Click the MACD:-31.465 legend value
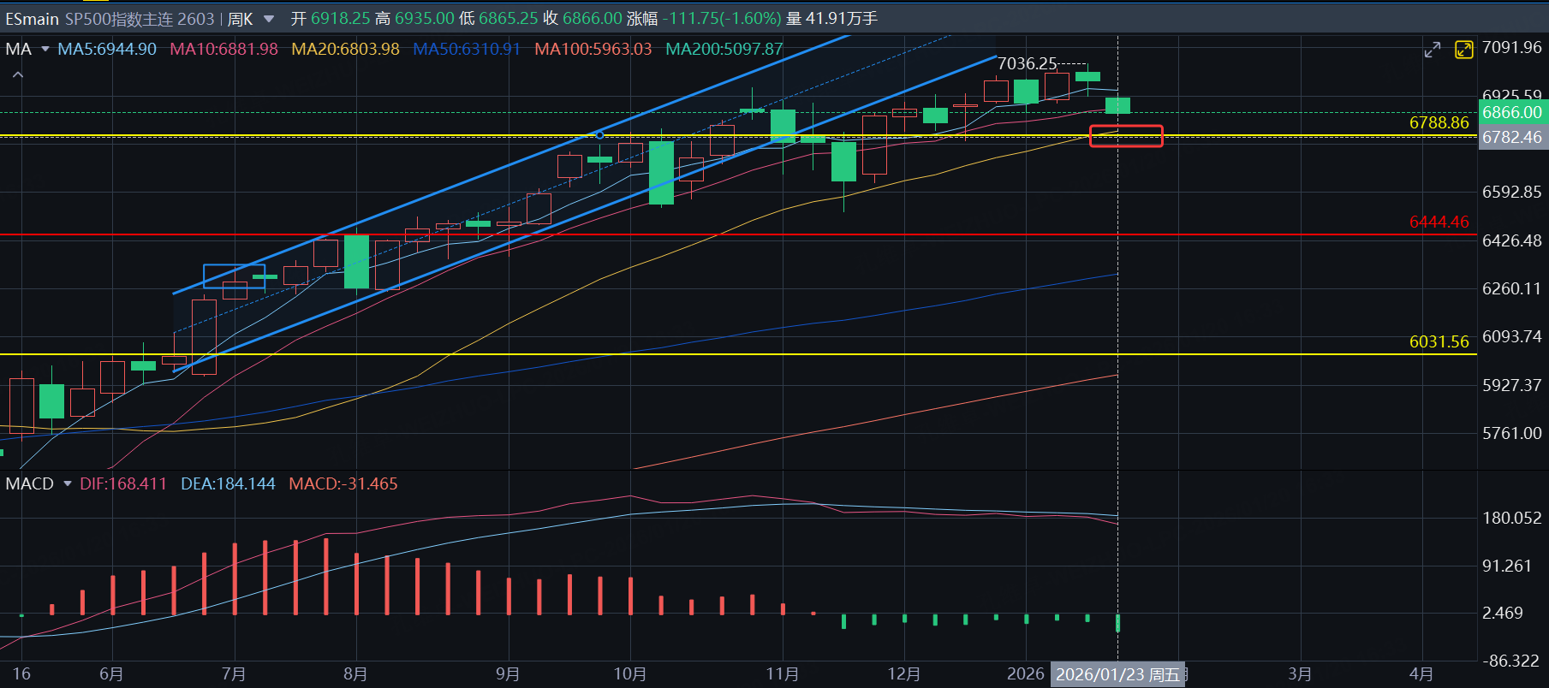The image size is (1549, 688). (x=343, y=484)
